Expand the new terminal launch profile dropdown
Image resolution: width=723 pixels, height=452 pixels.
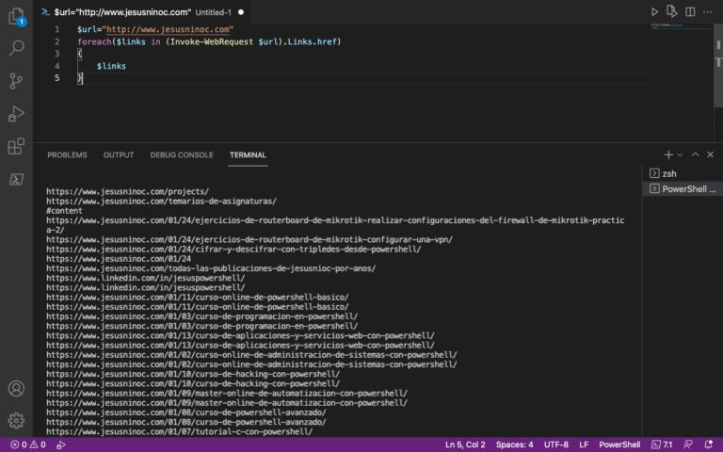point(680,155)
